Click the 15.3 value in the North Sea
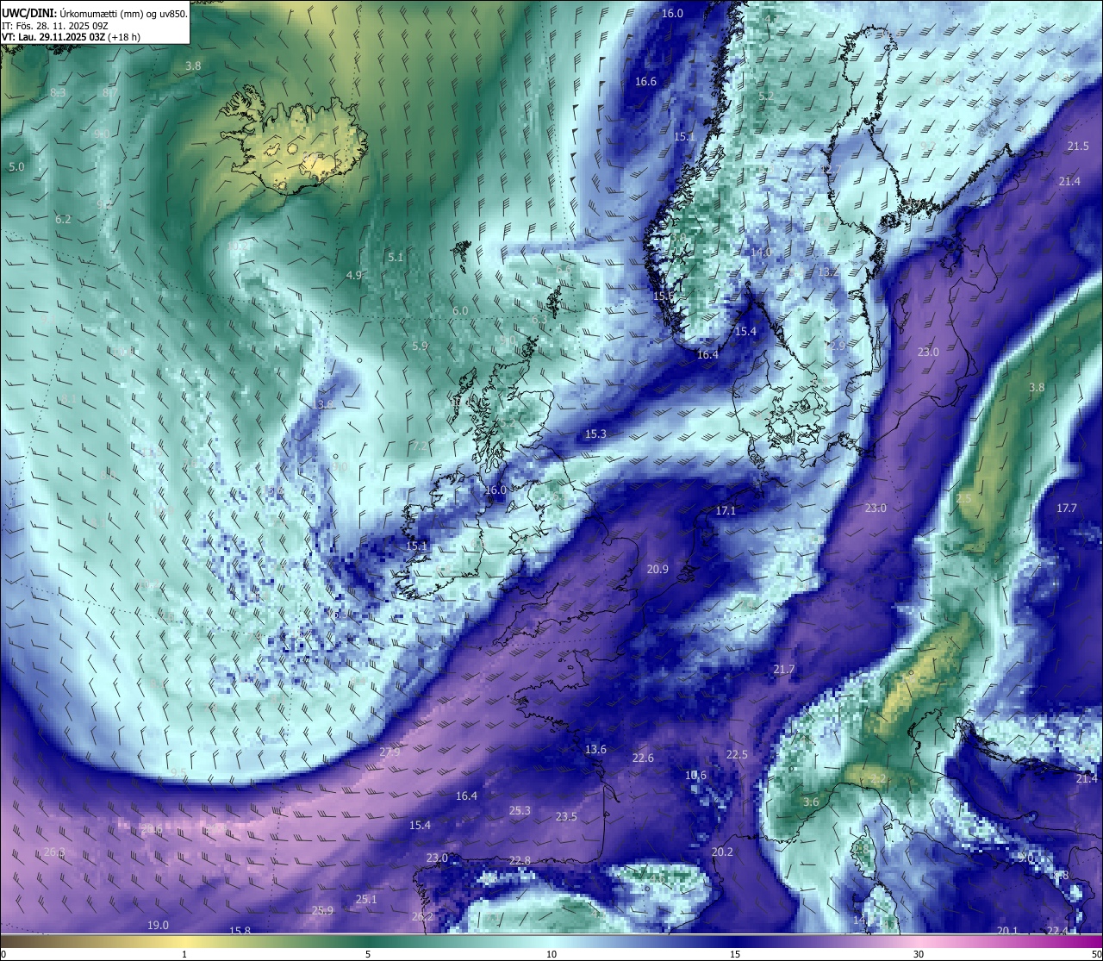 click(595, 434)
